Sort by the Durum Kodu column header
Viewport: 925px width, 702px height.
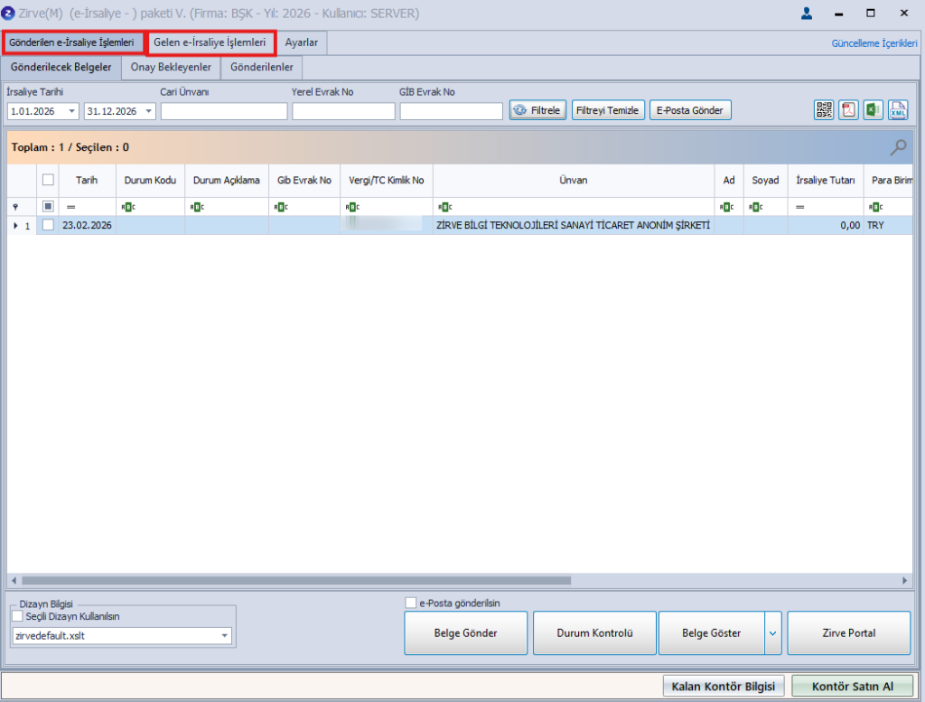coord(151,181)
